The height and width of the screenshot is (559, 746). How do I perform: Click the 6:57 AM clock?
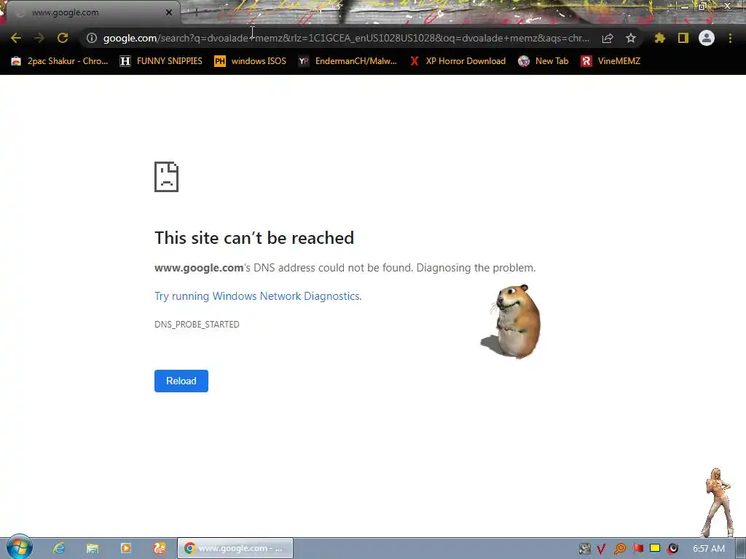click(709, 549)
